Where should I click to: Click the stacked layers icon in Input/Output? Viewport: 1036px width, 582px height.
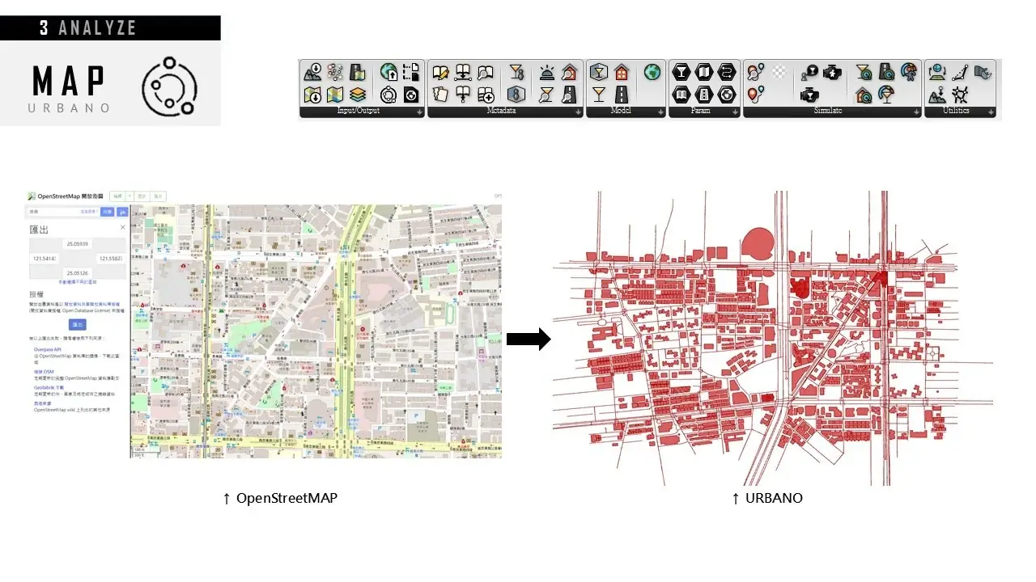[x=358, y=95]
